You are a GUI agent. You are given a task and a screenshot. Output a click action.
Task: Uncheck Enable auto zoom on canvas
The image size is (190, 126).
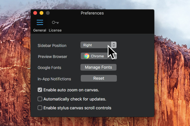click(x=40, y=90)
